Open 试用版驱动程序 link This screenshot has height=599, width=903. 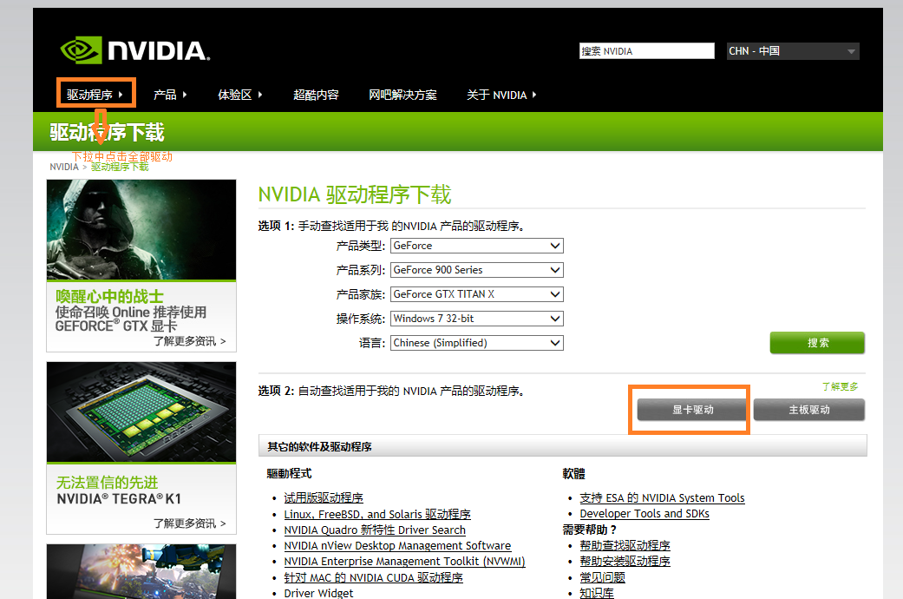(x=324, y=497)
